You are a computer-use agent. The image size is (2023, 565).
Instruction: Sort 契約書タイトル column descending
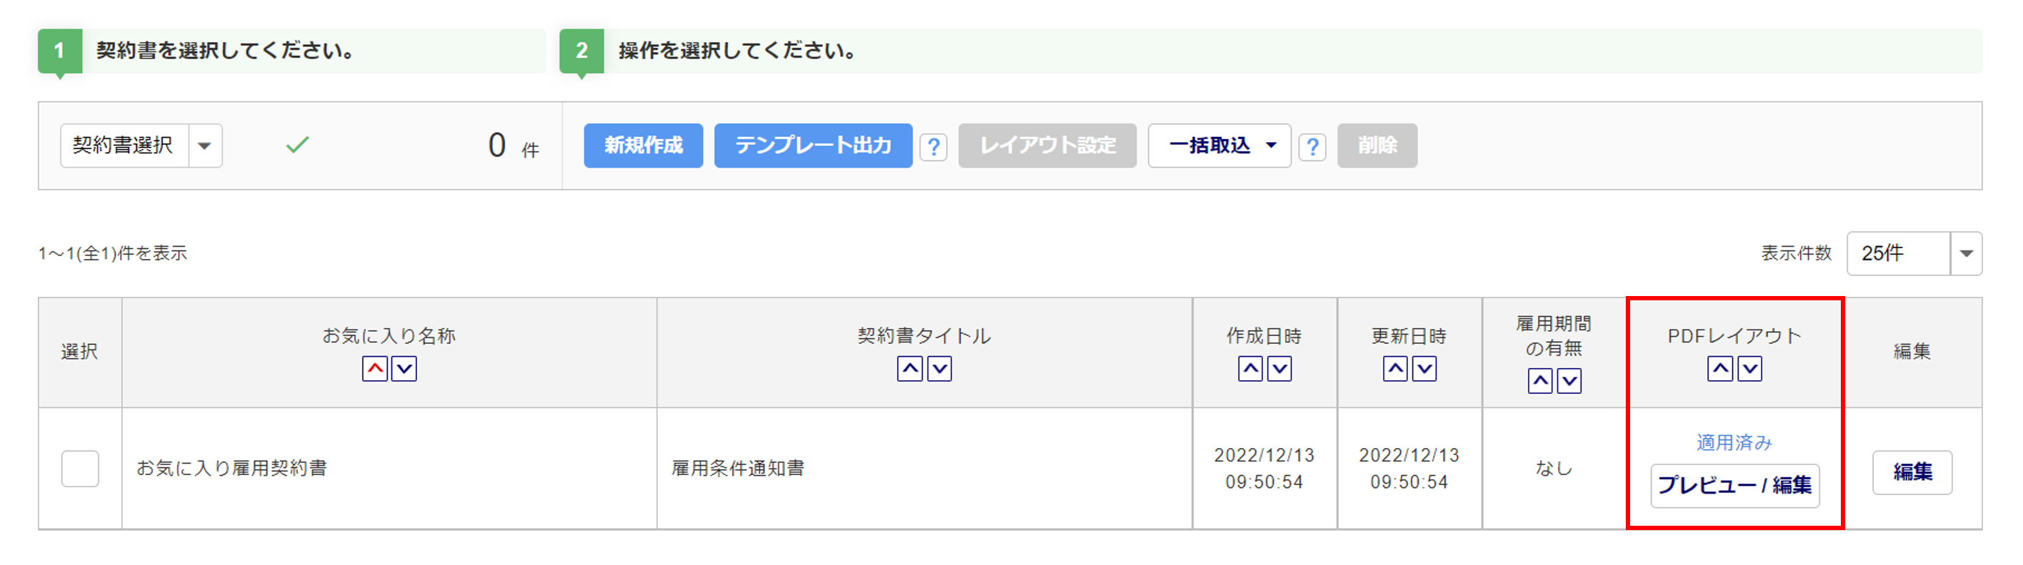[939, 369]
